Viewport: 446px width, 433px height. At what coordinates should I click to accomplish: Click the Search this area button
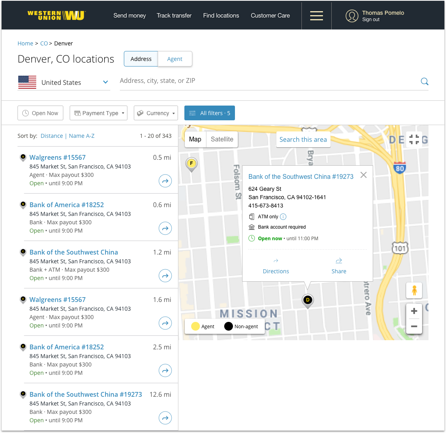click(x=303, y=139)
